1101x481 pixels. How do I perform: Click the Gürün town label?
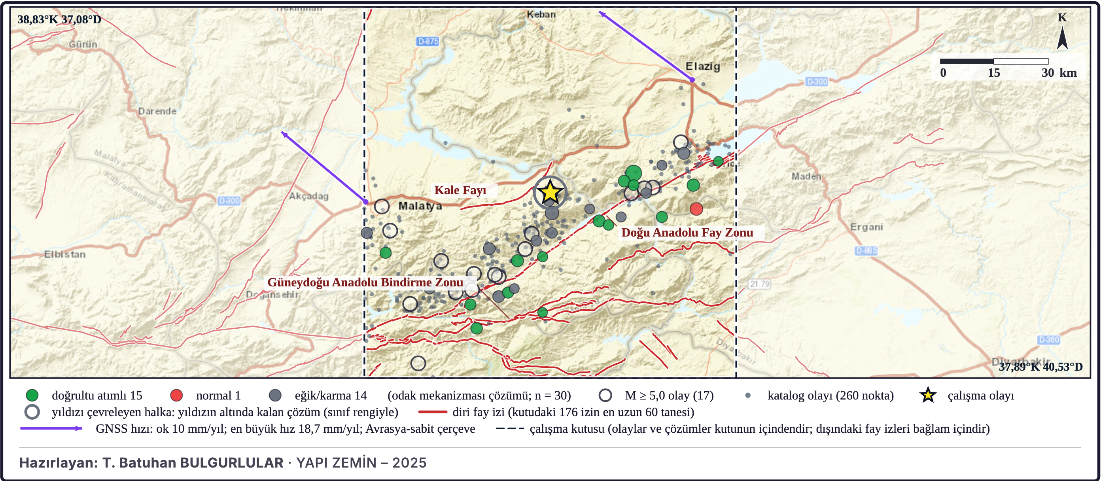tap(83, 44)
